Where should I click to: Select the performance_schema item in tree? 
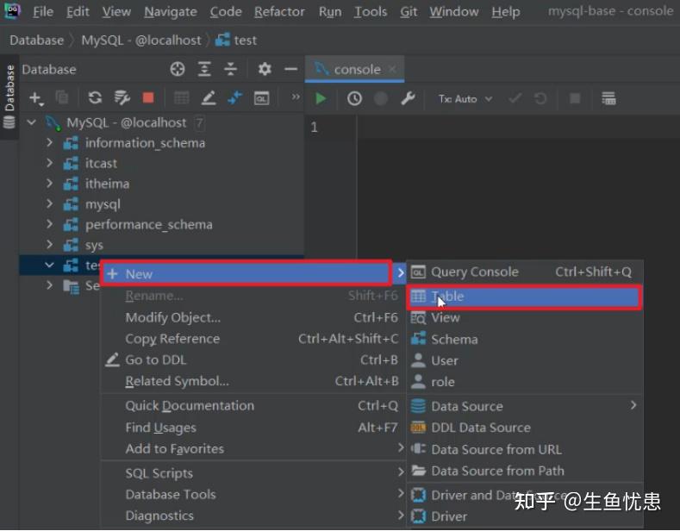[x=148, y=224]
